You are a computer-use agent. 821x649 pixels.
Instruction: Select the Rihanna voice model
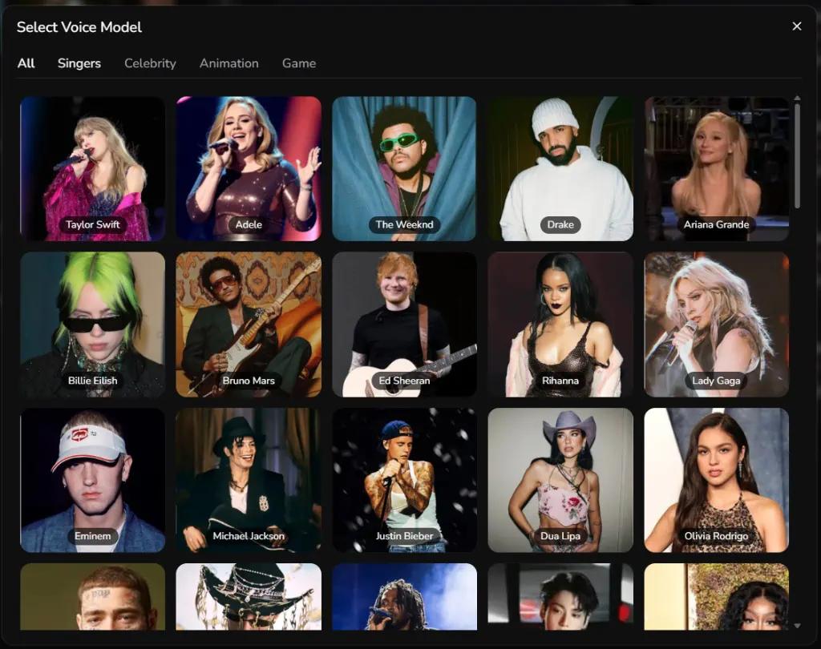coord(560,324)
